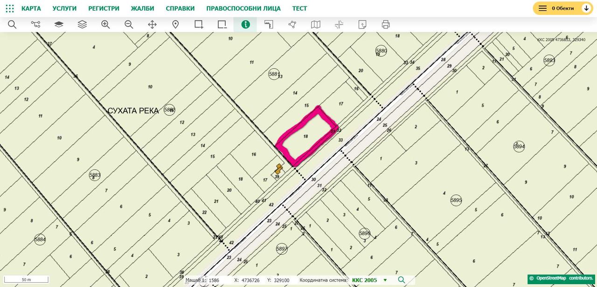597x287 pixels.
Task: Print the map with printer icon
Action: coord(386,25)
